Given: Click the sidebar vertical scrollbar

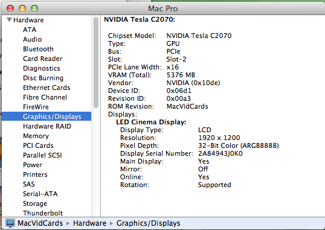Looking at the screenshot, I should click(96, 63).
